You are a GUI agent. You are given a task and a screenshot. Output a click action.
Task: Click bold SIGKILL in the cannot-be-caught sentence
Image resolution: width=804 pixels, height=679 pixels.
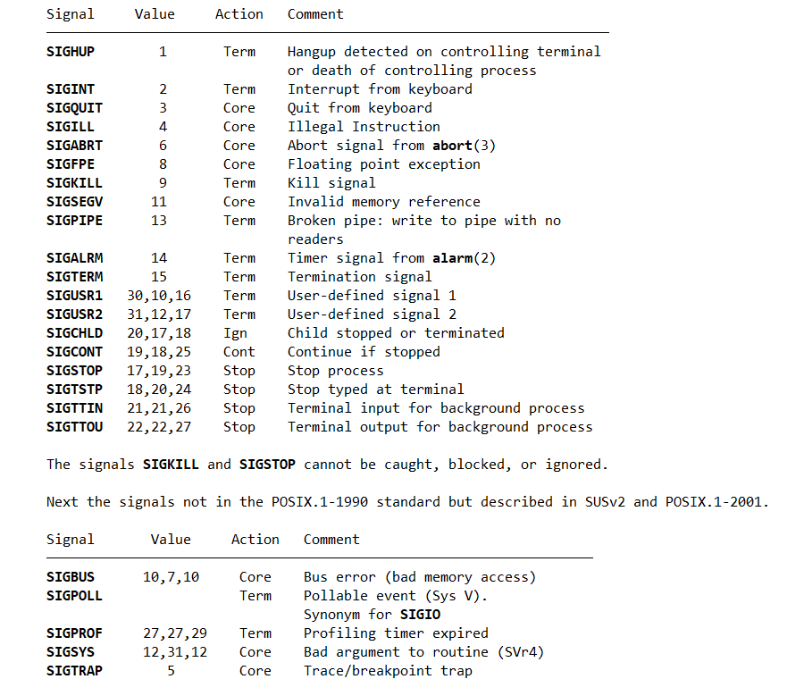[x=171, y=465]
